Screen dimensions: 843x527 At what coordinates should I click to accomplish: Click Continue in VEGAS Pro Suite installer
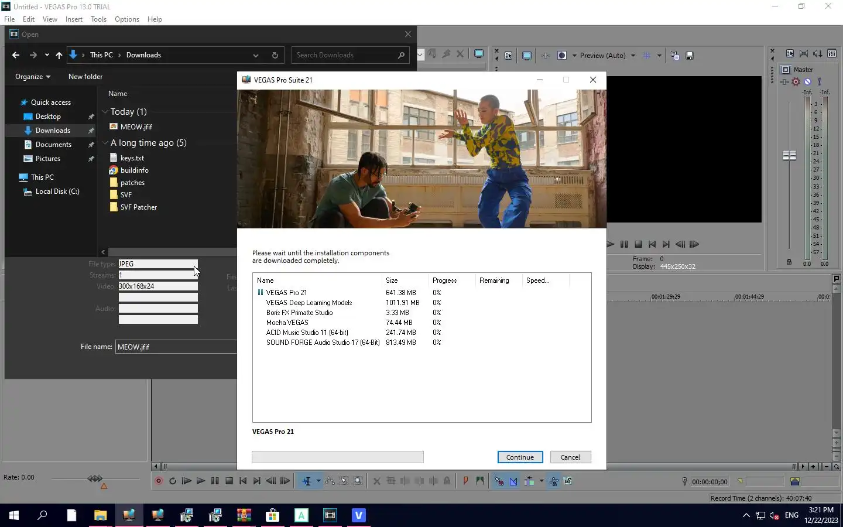520,457
